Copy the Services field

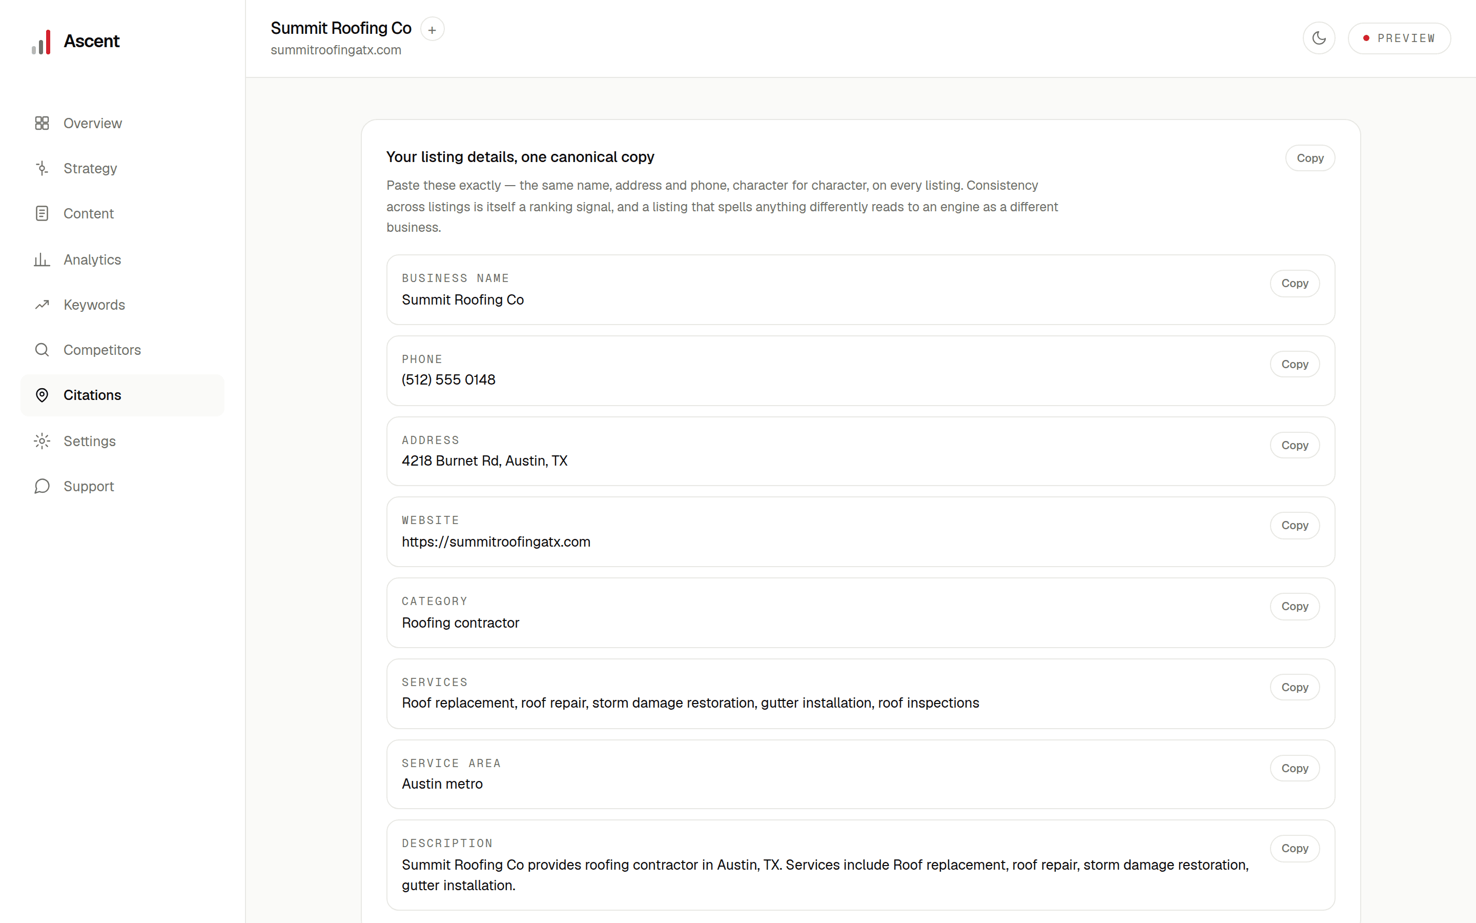click(x=1294, y=687)
